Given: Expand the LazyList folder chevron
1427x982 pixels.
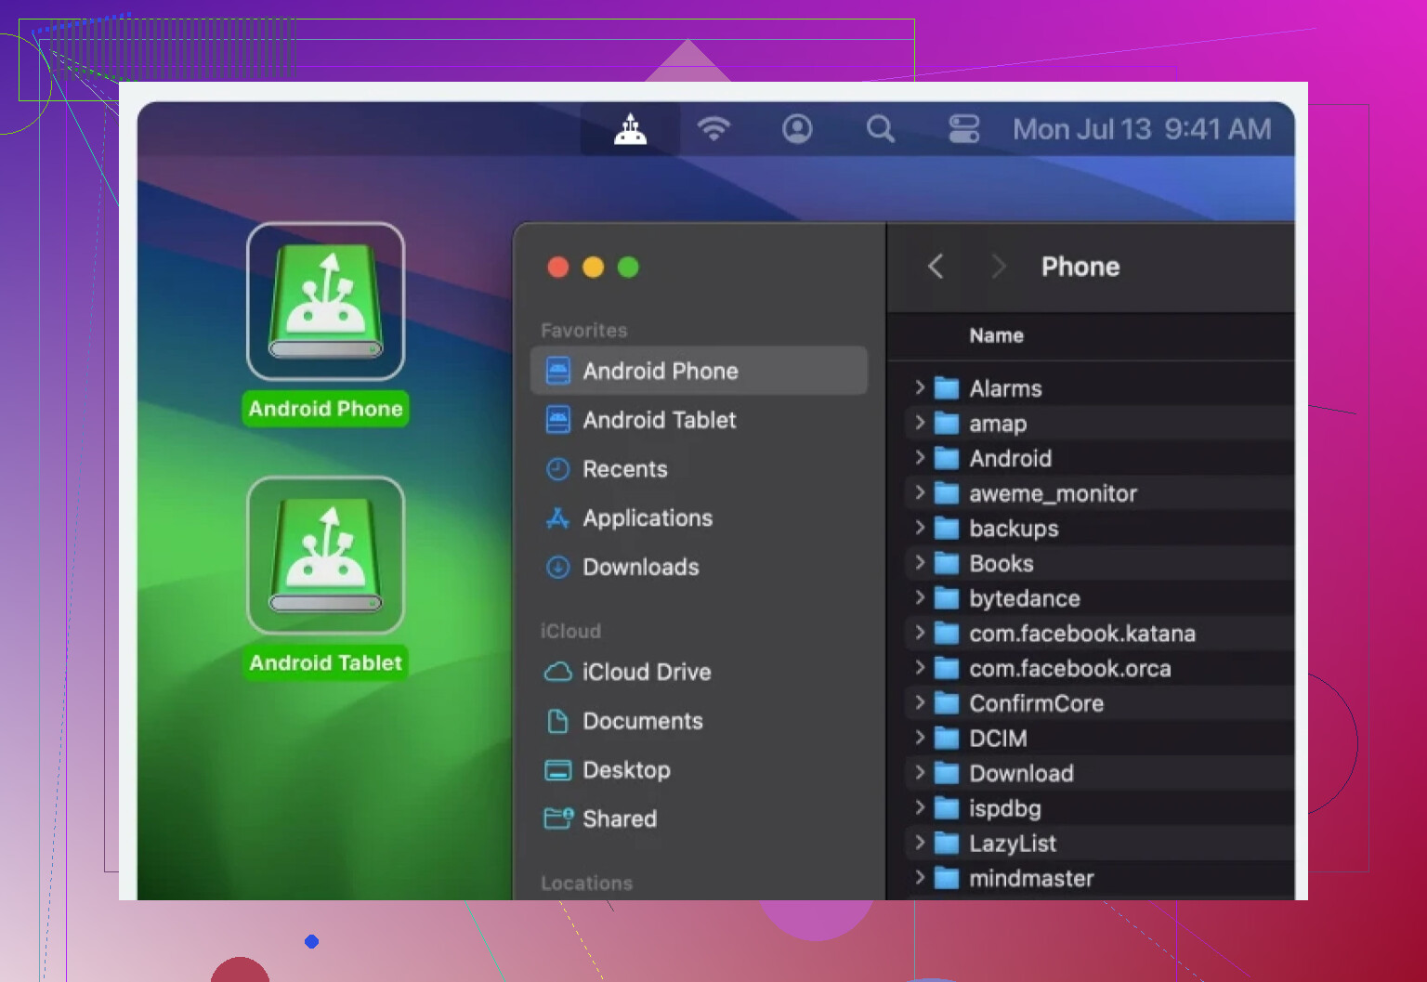Looking at the screenshot, I should point(919,843).
